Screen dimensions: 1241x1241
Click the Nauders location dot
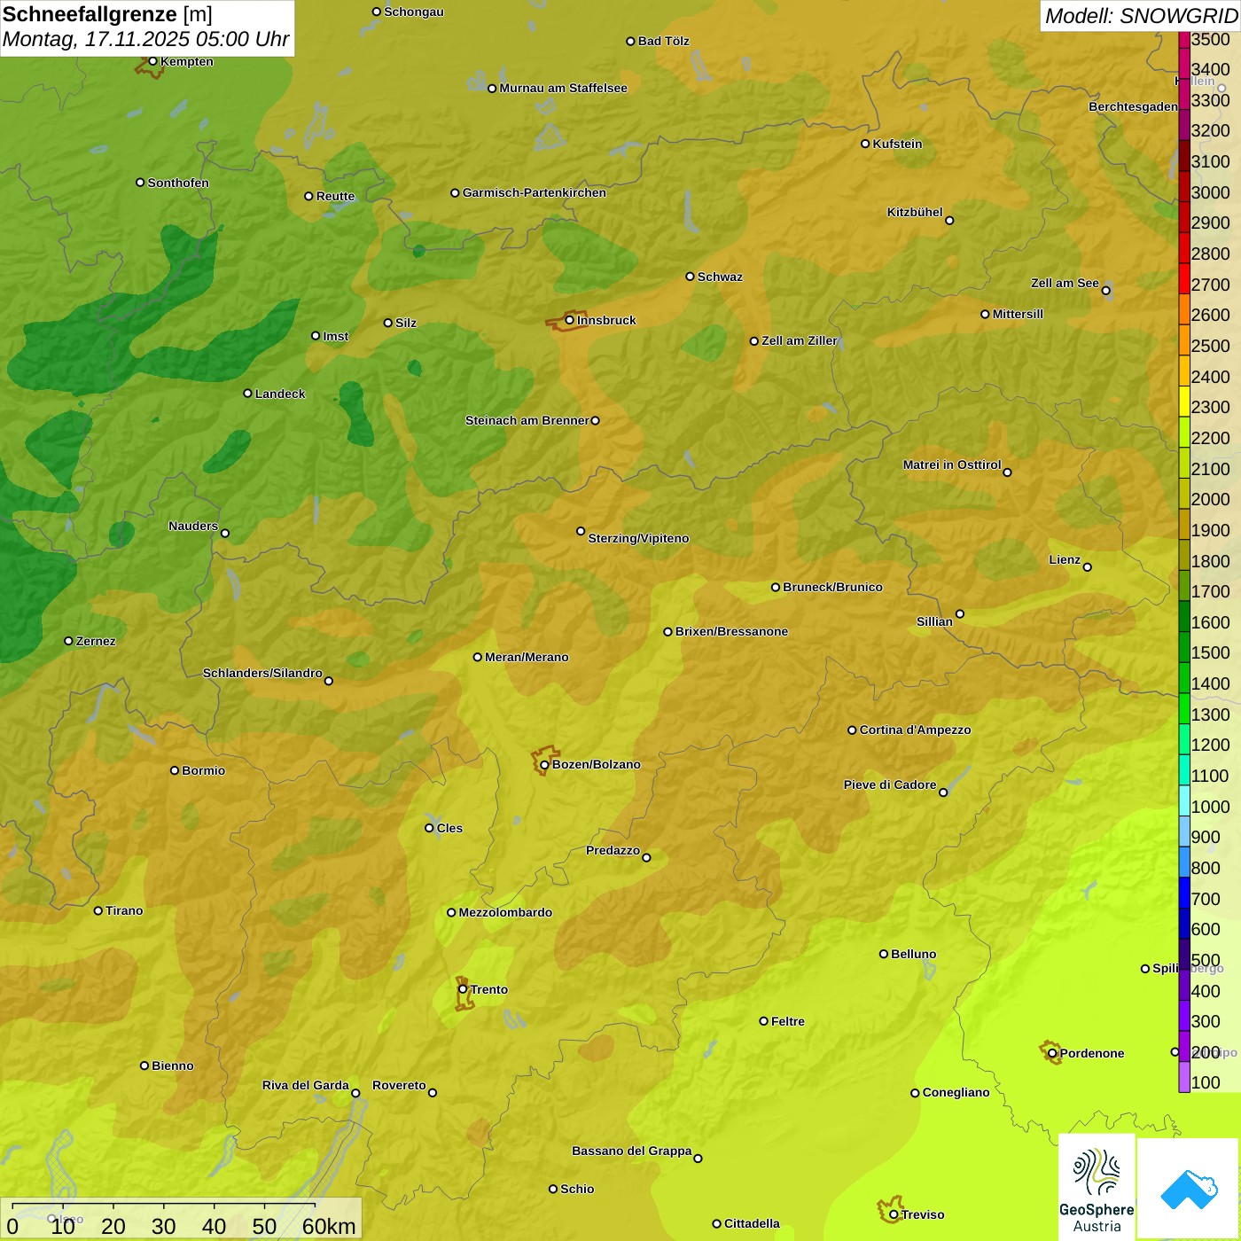click(224, 533)
